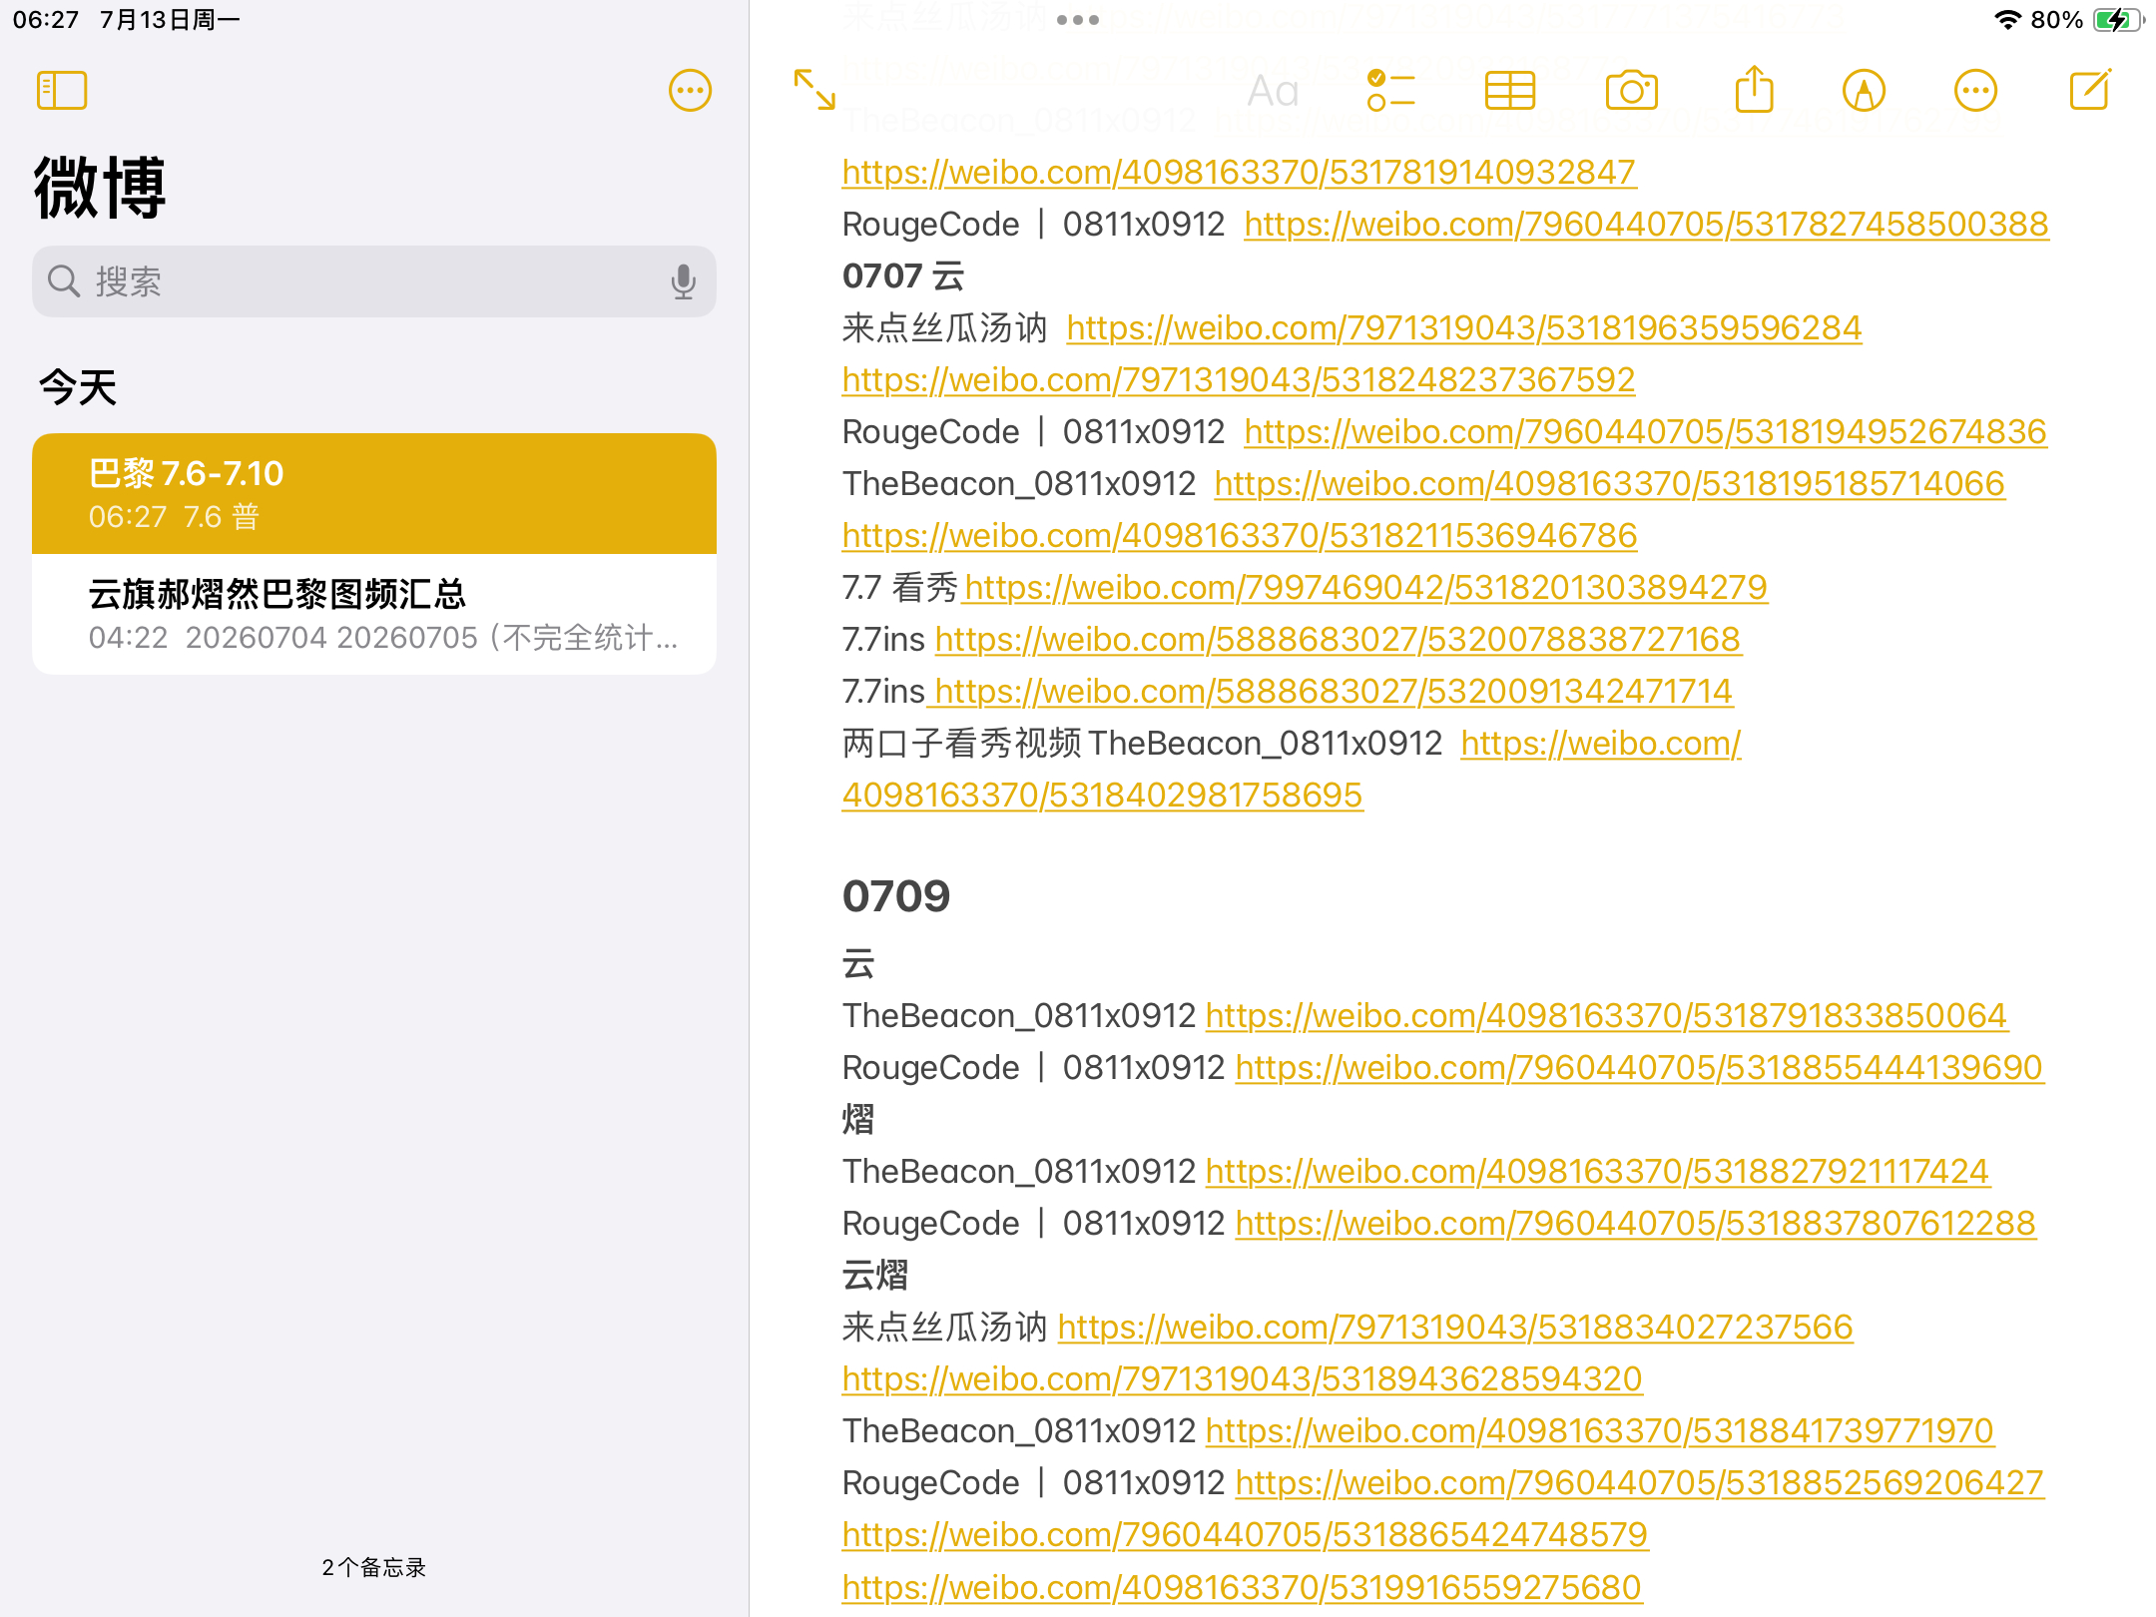Open TheBeacon link ending 5318791833850064
The width and height of the screenshot is (2156, 1617).
click(1606, 1016)
